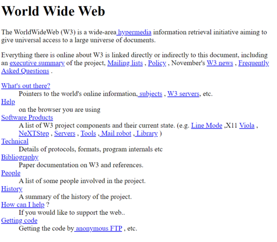Open the NeXTStep link
The height and width of the screenshot is (242, 277).
(34, 134)
